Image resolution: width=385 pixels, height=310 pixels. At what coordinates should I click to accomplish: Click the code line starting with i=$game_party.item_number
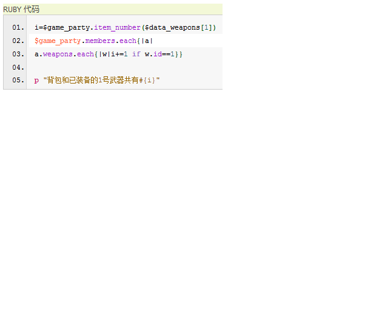pos(126,27)
